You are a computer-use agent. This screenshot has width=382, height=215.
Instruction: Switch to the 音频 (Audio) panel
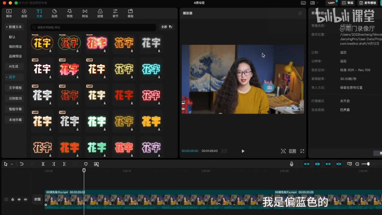[x=24, y=13]
